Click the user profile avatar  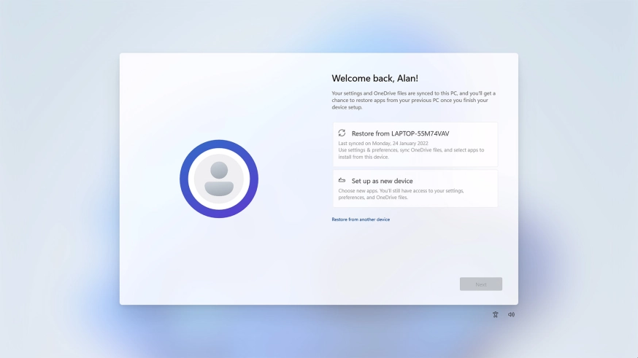(219, 179)
